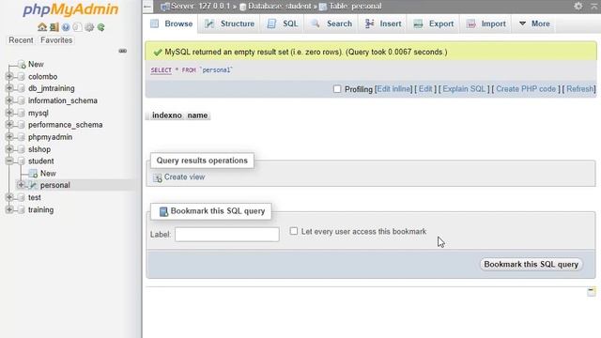Expand the personal table node
Image resolution: width=601 pixels, height=338 pixels.
click(x=21, y=185)
